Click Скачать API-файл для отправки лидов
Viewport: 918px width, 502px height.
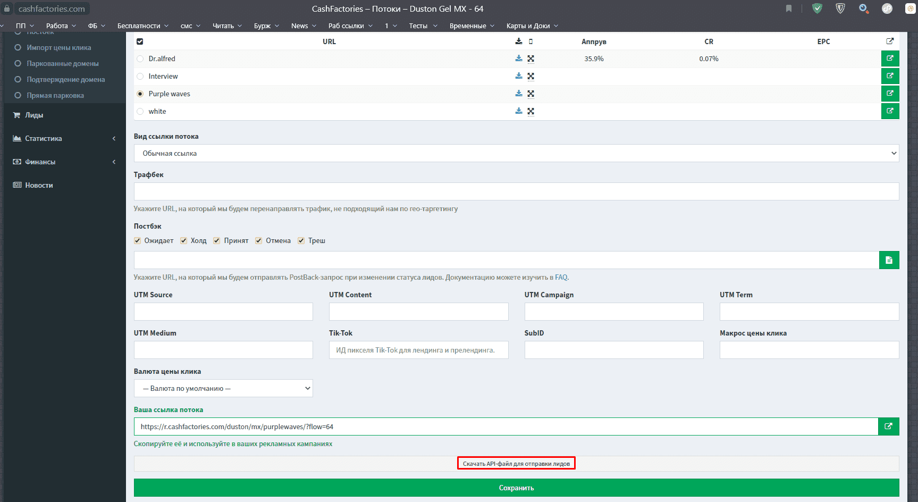(x=516, y=464)
